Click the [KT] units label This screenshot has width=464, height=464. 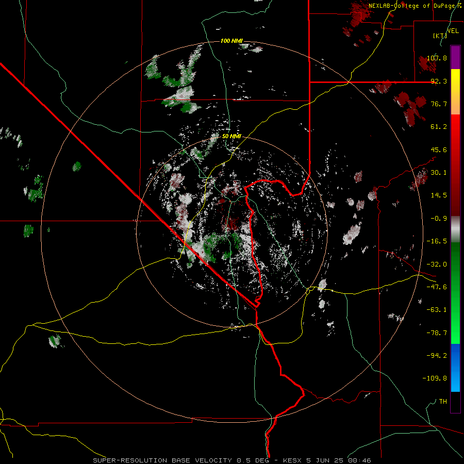click(440, 36)
